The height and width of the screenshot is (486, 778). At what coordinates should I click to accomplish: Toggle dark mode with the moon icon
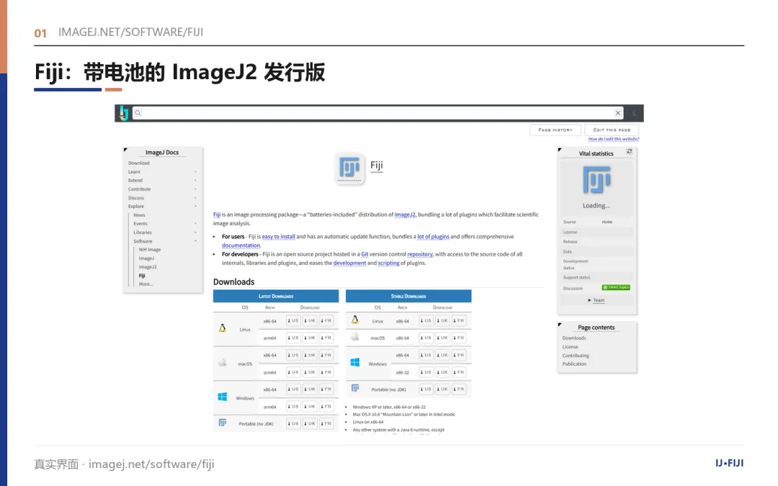coord(634,113)
